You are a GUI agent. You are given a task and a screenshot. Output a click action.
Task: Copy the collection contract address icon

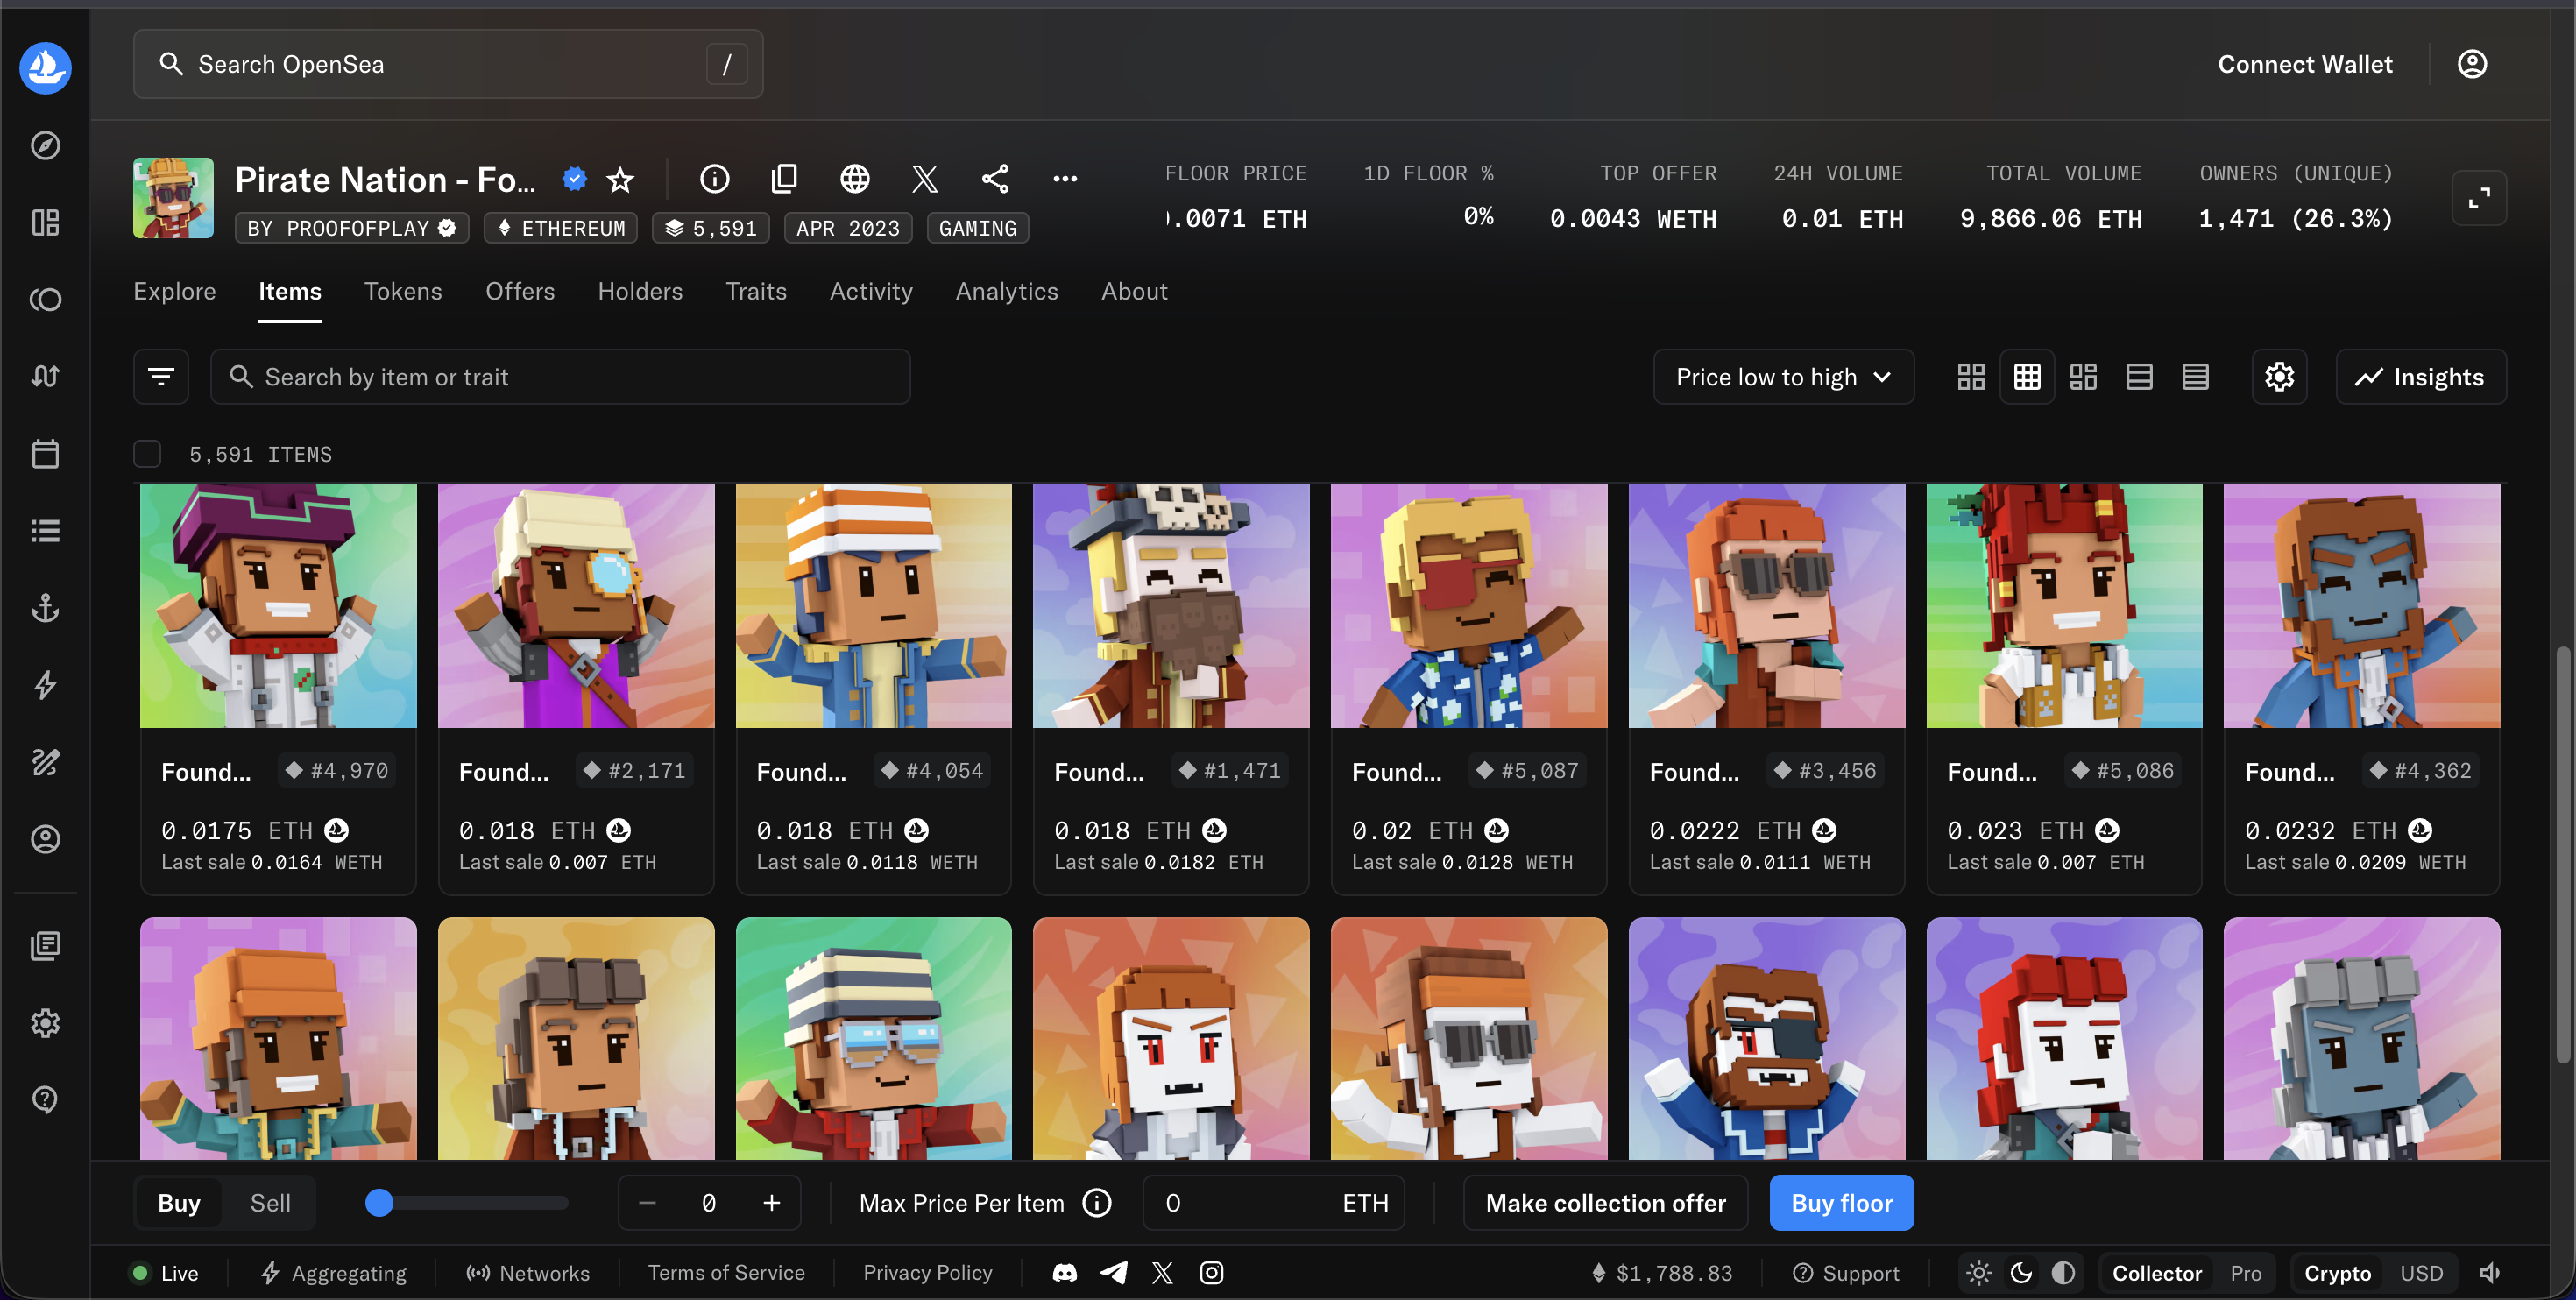tap(784, 179)
